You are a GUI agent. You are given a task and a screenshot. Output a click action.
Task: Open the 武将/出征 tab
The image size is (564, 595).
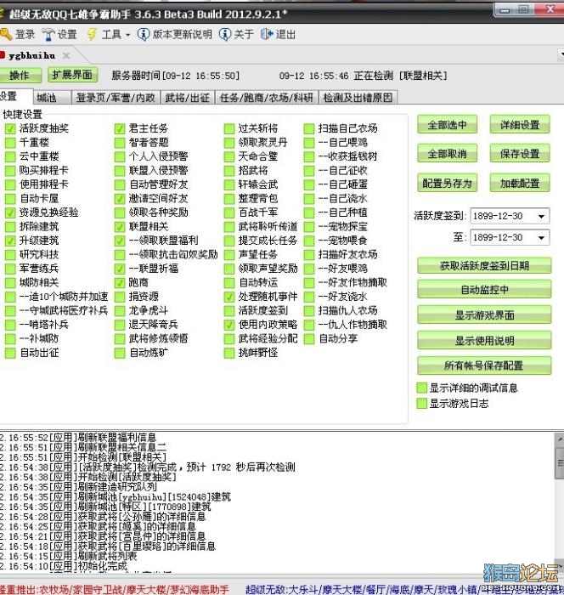(188, 98)
